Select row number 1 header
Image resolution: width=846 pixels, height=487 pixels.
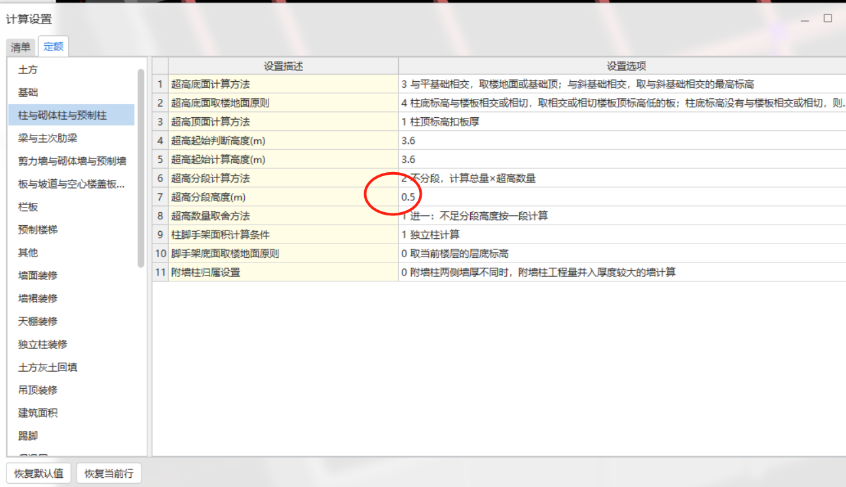(x=160, y=84)
